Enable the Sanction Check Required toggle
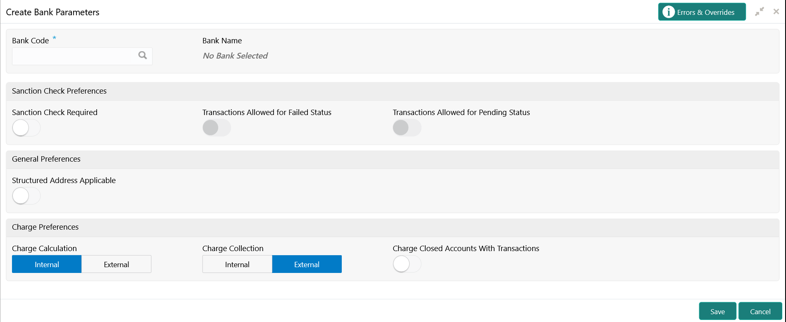The height and width of the screenshot is (322, 786). tap(26, 128)
